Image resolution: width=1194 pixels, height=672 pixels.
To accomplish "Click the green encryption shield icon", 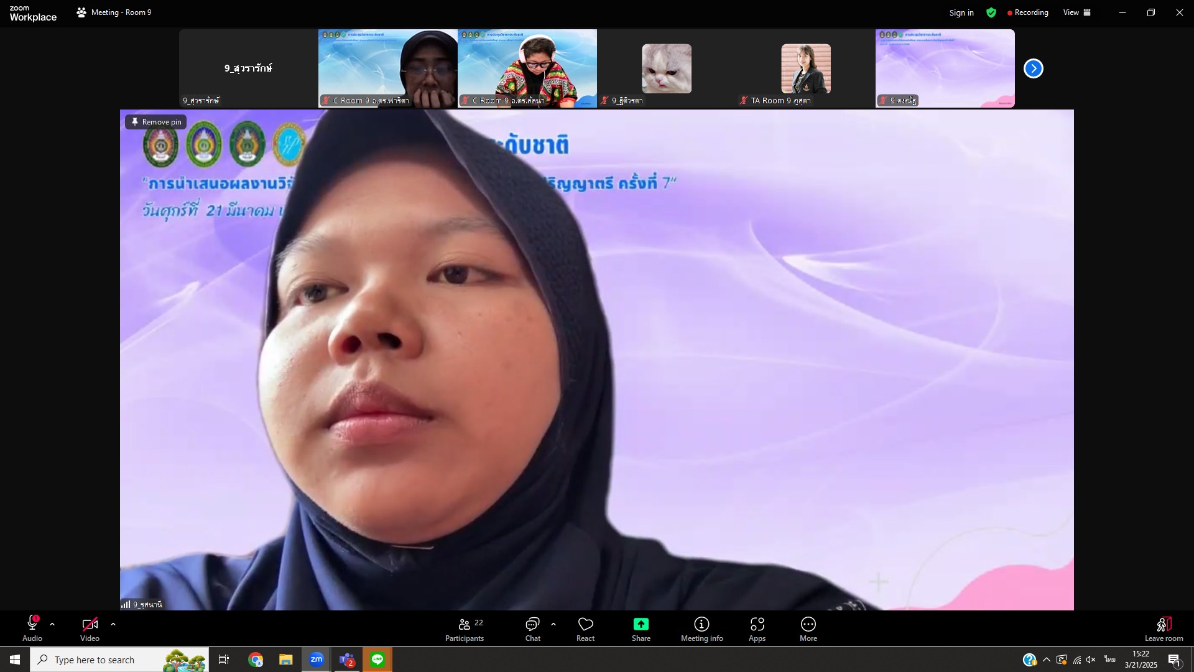I will tap(991, 12).
